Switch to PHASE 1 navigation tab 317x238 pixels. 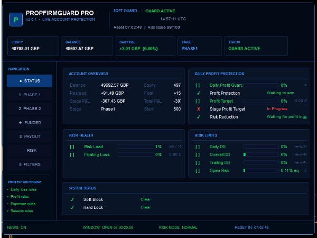(30, 95)
